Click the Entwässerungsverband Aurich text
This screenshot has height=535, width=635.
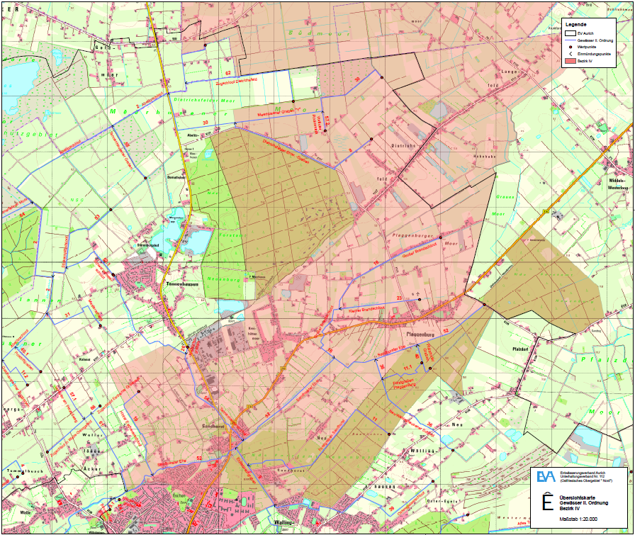pyautogui.click(x=582, y=473)
